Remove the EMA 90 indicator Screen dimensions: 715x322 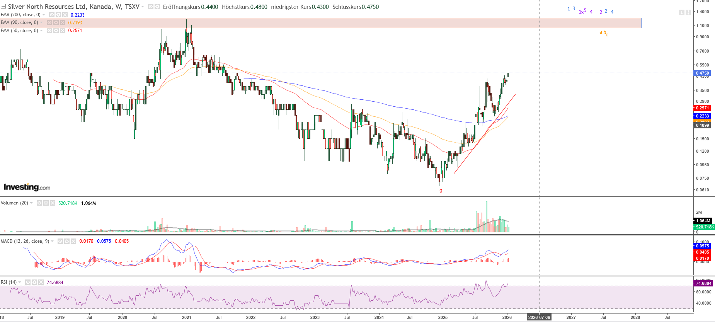62,22
